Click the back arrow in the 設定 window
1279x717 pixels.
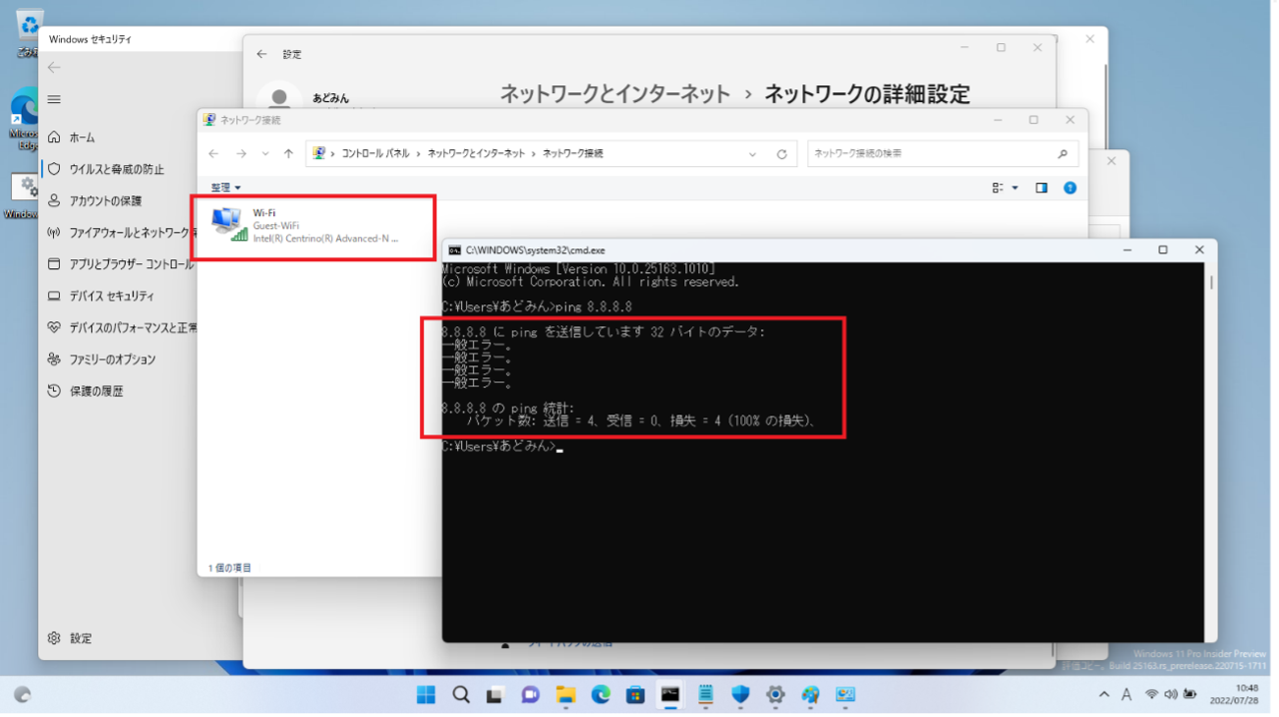(262, 54)
